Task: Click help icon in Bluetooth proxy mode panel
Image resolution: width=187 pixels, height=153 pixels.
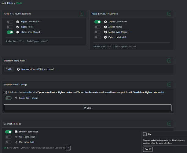Action: click(169, 61)
